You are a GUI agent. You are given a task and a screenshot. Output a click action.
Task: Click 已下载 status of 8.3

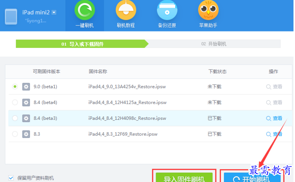coord(215,134)
